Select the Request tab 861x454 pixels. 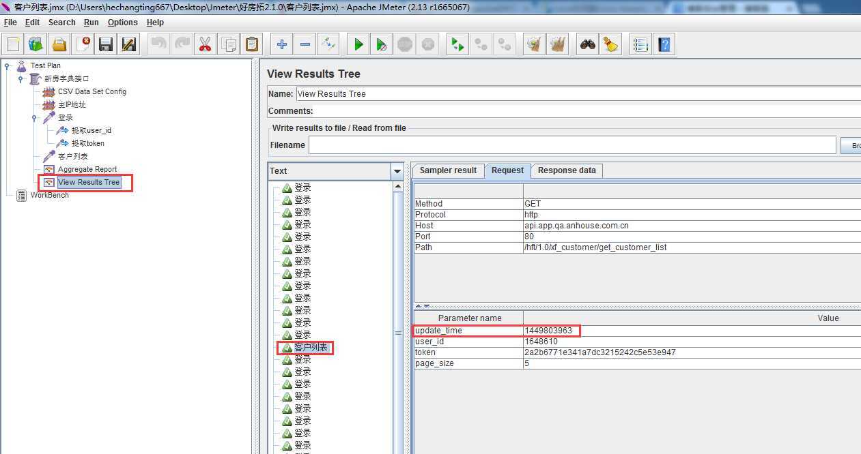[x=508, y=170]
